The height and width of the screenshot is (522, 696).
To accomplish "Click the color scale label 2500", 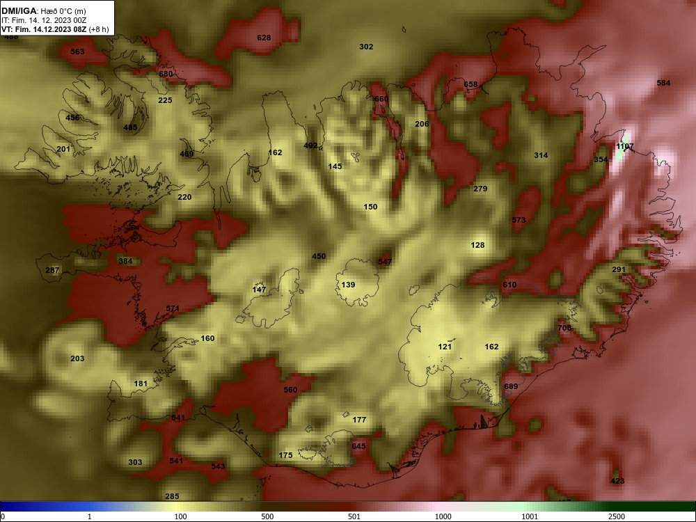I will tap(617, 516).
